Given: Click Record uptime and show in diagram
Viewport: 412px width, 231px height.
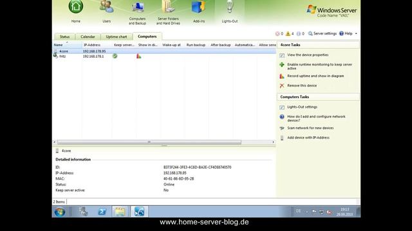Looking at the screenshot, I should coord(315,76).
